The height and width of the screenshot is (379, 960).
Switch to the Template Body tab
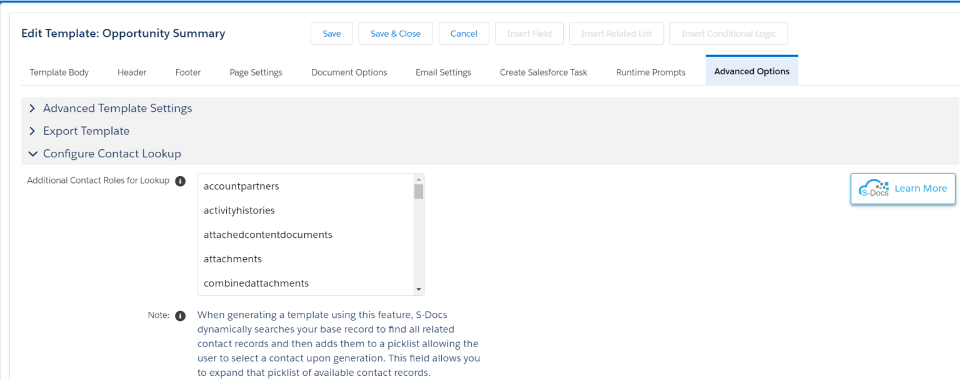[x=59, y=72]
